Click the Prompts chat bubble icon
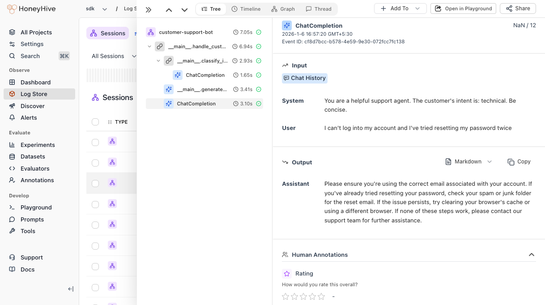This screenshot has height=305, width=545. pos(12,219)
